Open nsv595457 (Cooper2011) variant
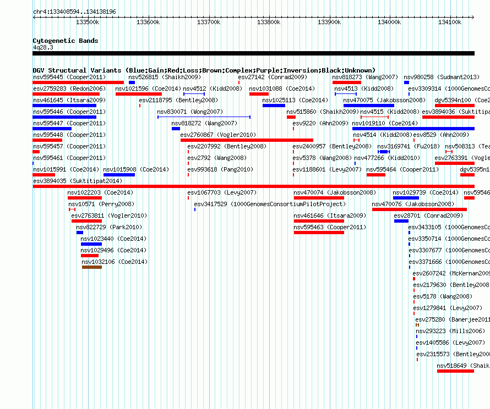 point(36,152)
